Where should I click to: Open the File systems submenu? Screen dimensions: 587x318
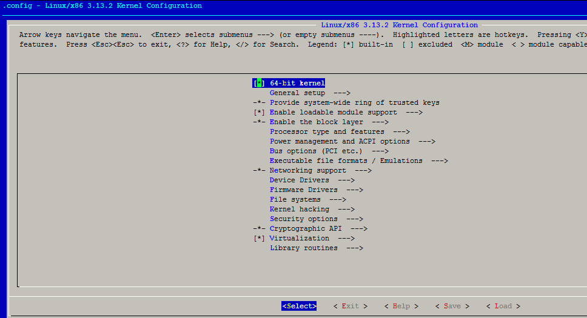[x=307, y=199]
